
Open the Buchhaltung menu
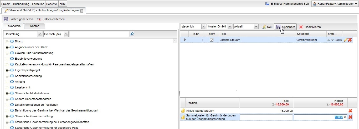(21, 4)
